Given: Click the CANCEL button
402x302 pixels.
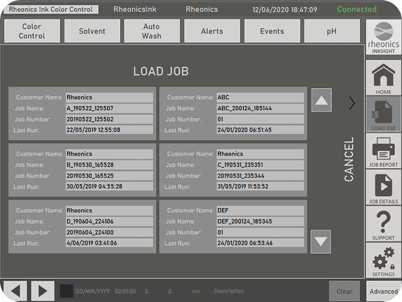Looking at the screenshot, I should point(349,159).
